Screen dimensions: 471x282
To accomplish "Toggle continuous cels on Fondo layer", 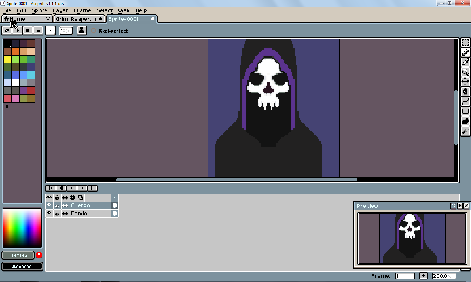I will [x=65, y=213].
